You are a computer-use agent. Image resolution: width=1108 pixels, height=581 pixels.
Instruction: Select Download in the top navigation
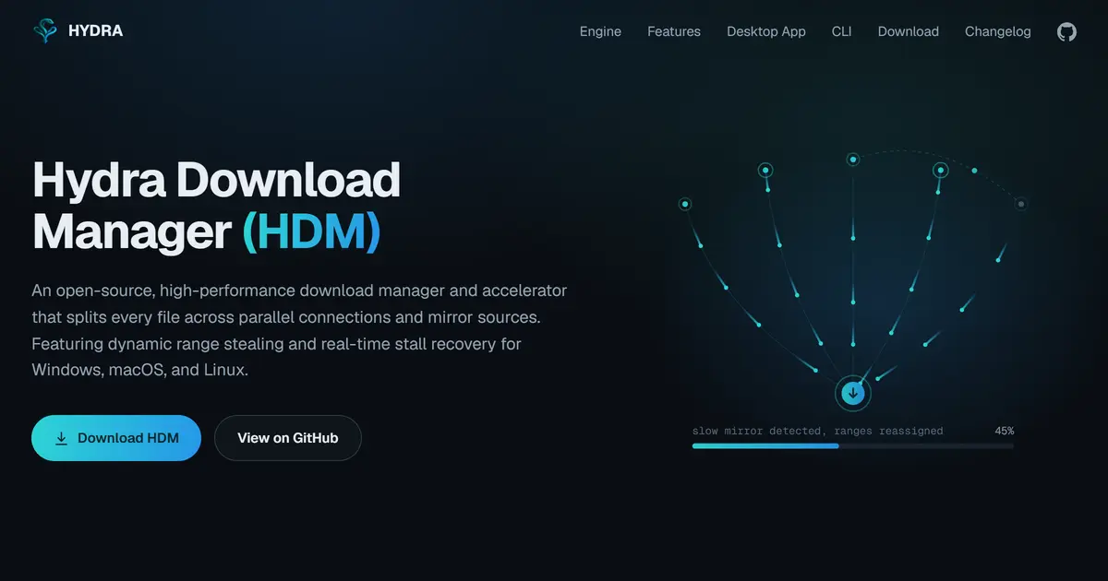click(x=909, y=31)
